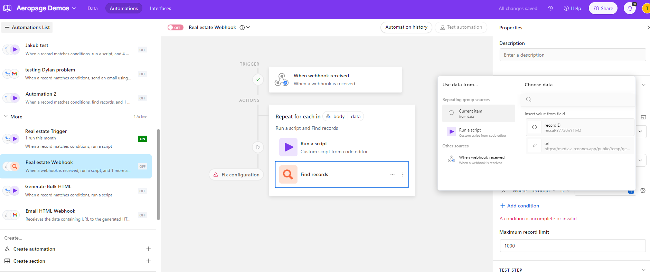The width and height of the screenshot is (650, 272).
Task: Open the dropdown chevron beside Real estate Webhook title
Action: (248, 27)
